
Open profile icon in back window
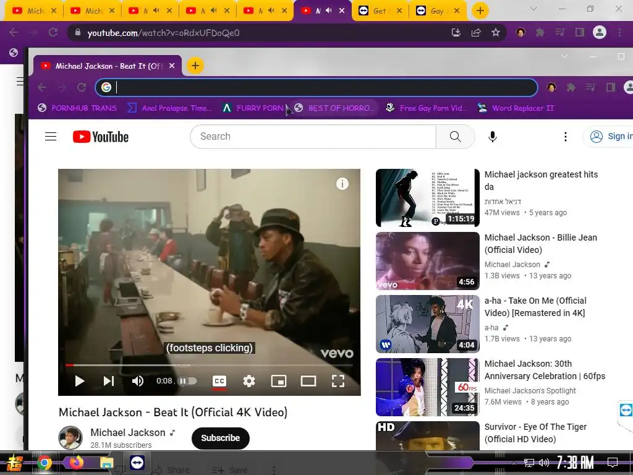click(600, 32)
